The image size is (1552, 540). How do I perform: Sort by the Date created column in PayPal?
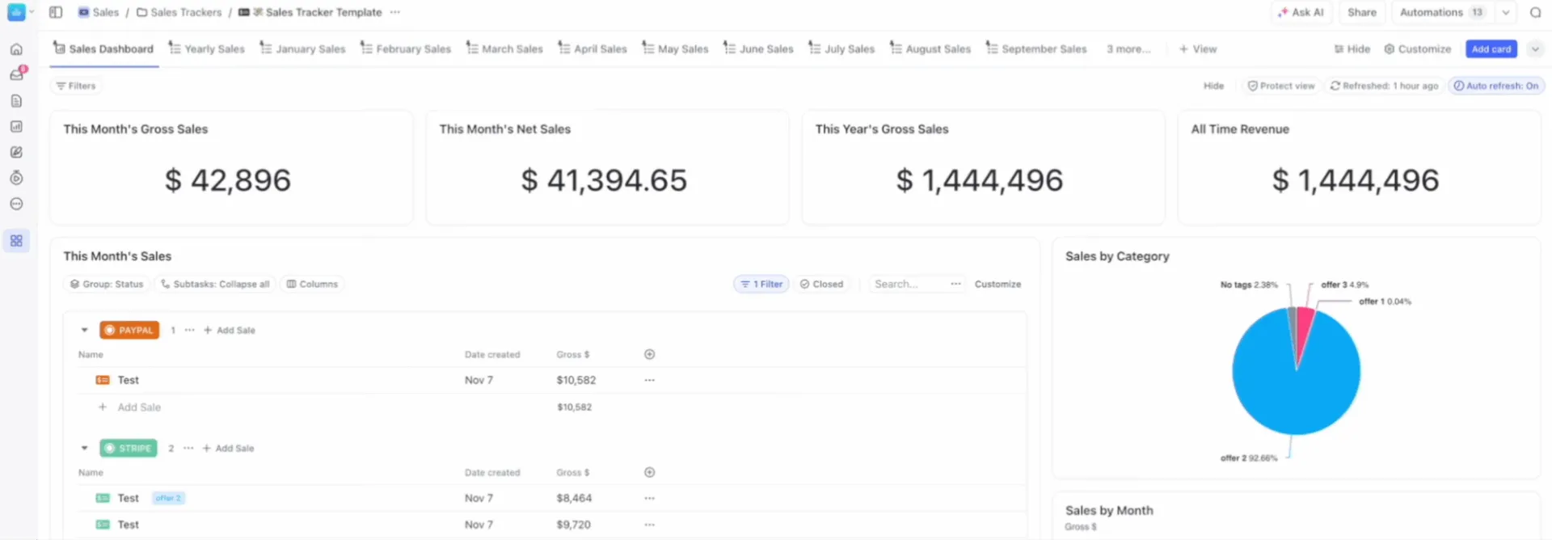pyautogui.click(x=492, y=354)
